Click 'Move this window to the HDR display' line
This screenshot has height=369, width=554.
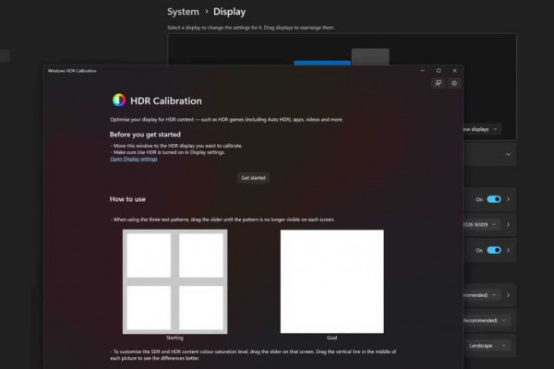(176, 146)
